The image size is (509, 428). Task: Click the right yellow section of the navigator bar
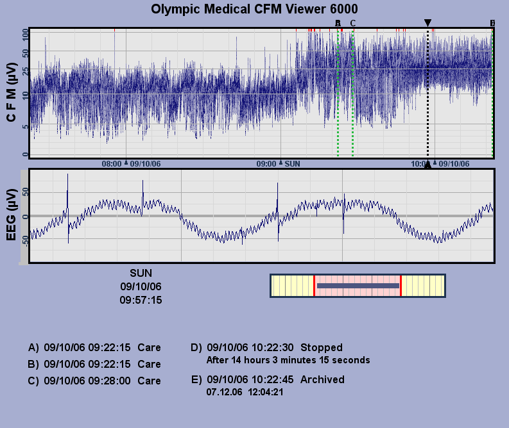click(x=423, y=286)
